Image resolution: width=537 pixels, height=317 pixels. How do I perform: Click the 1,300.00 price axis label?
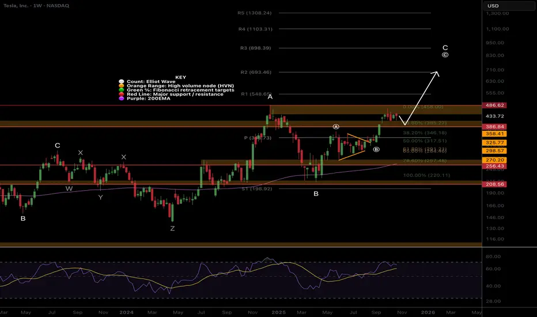click(x=497, y=13)
